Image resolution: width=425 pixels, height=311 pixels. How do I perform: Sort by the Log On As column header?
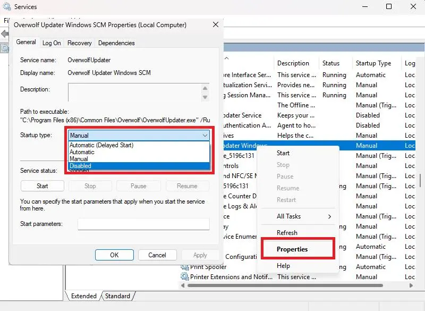pos(410,63)
